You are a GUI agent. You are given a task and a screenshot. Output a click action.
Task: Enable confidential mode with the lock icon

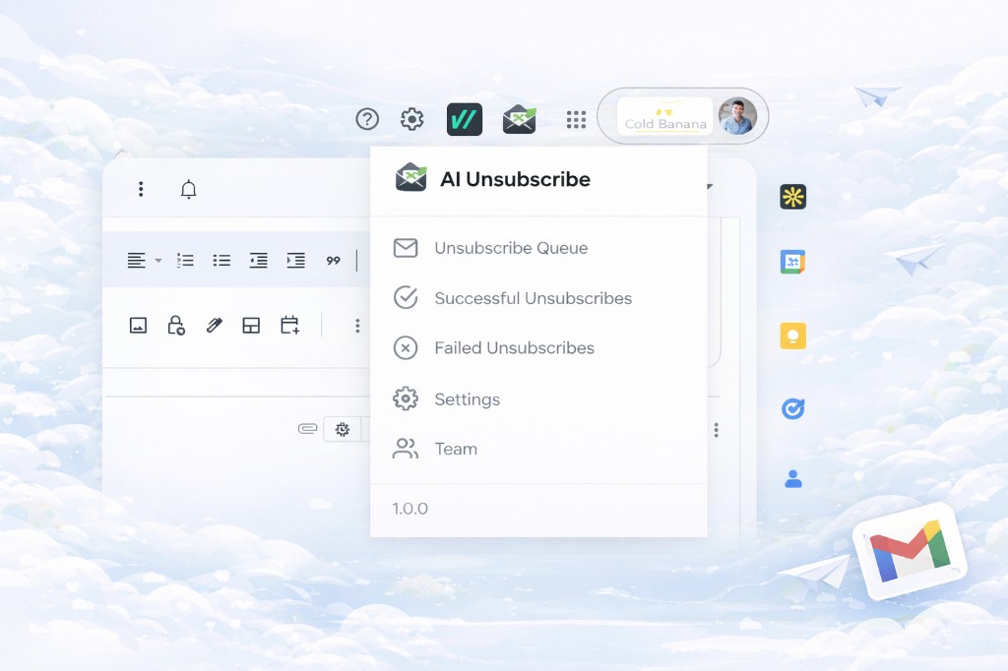177,326
